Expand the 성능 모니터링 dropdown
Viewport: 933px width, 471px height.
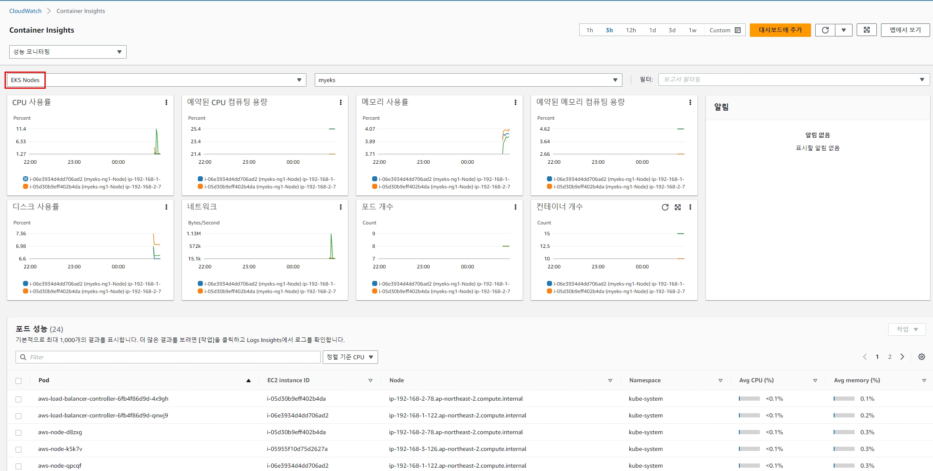point(67,52)
